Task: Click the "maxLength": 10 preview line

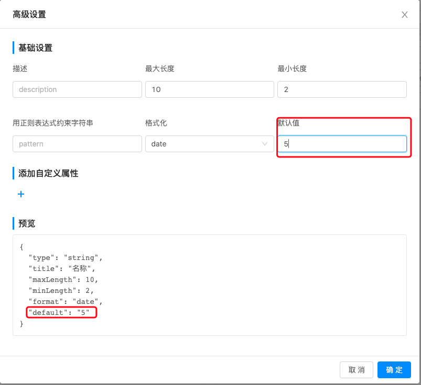Action: pos(63,280)
